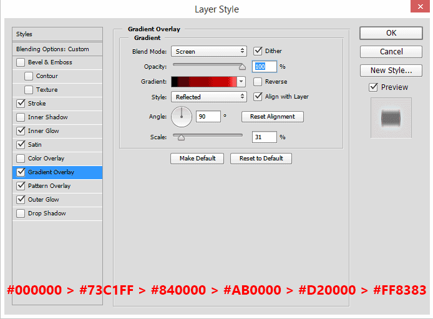Open the gradient picker arrow

[x=241, y=82]
